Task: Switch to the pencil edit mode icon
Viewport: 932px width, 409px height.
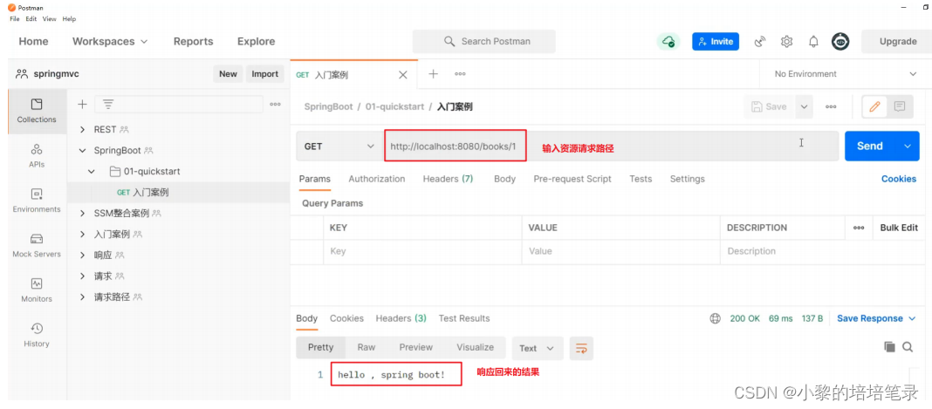Action: click(x=874, y=107)
